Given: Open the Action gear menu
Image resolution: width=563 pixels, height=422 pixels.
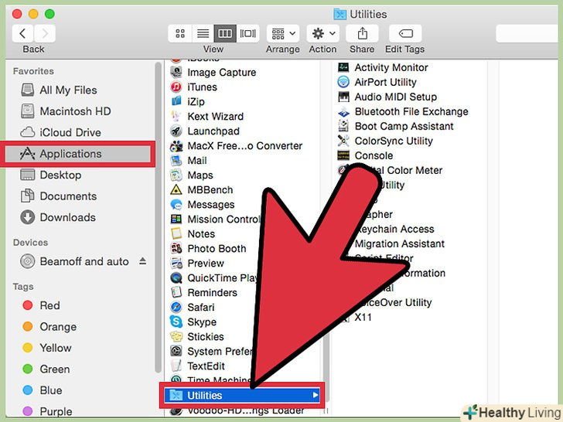Looking at the screenshot, I should pyautogui.click(x=323, y=34).
